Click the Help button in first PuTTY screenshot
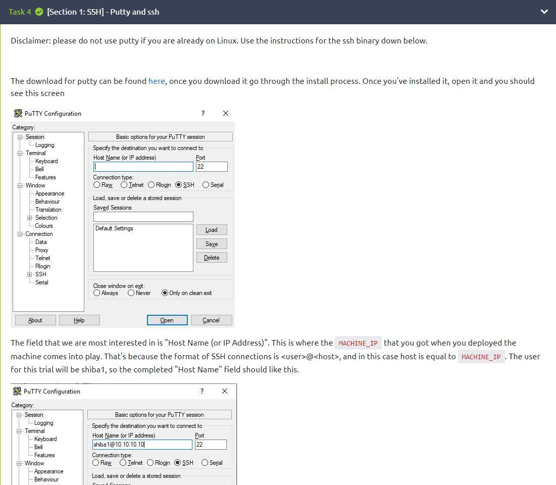 coord(79,320)
